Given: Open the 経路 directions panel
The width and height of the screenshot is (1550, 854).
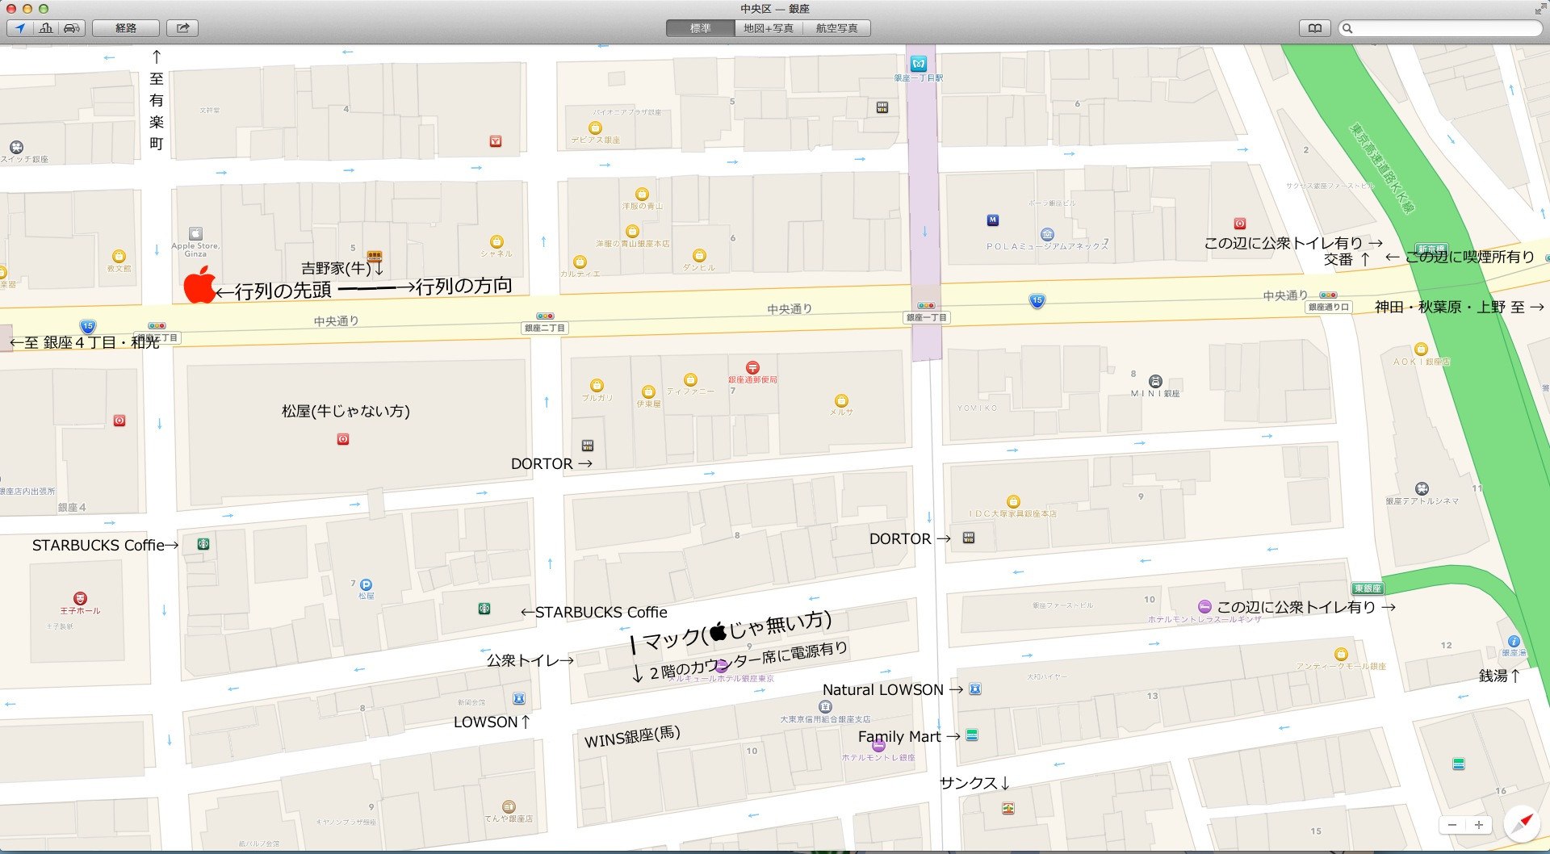Looking at the screenshot, I should click(x=125, y=28).
